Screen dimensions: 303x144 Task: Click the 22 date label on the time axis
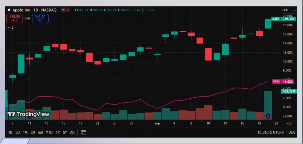point(276,123)
